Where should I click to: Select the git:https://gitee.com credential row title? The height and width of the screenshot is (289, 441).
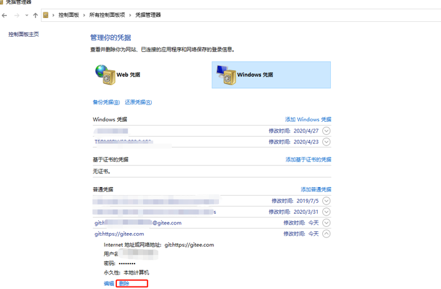pos(119,234)
